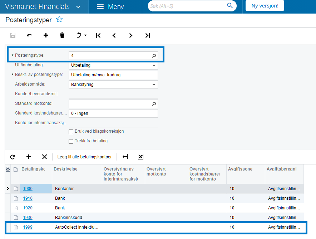Export grid to Excel icon
This screenshot has height=239, width=316.
(x=141, y=157)
